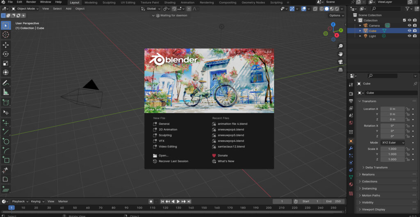Switch to orthographic view grid icon
This screenshot has width=420, height=217.
pos(340,69)
